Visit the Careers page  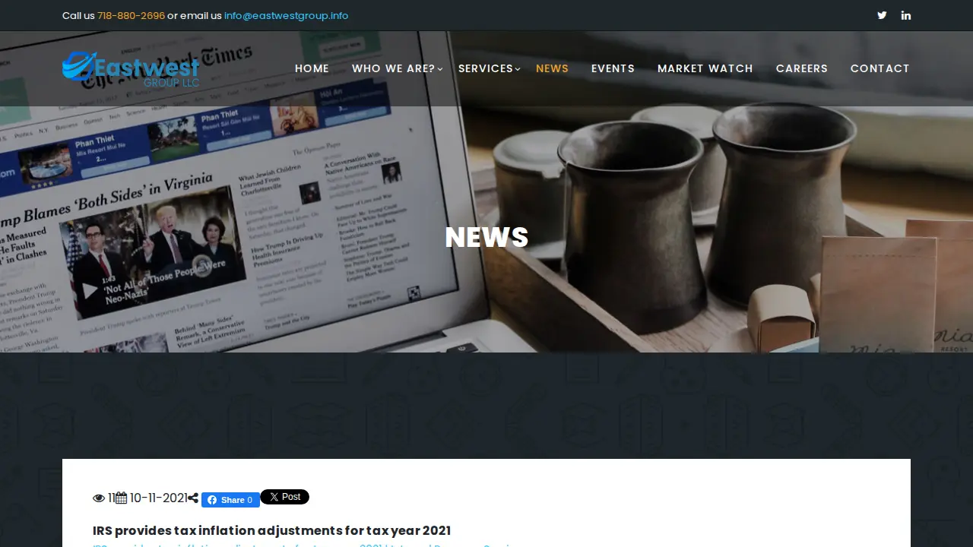(x=802, y=68)
